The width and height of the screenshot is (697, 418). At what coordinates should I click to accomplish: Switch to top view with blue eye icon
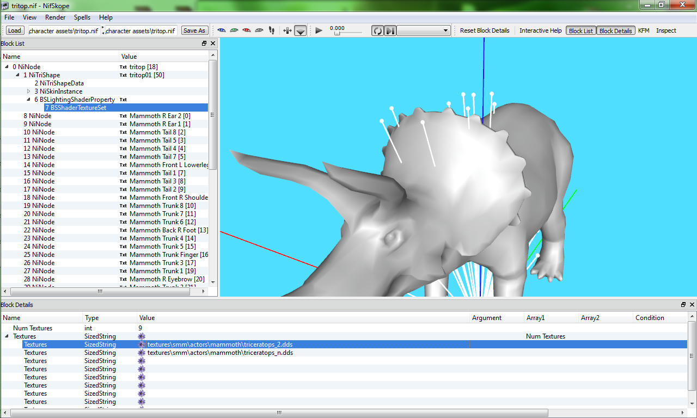click(222, 30)
